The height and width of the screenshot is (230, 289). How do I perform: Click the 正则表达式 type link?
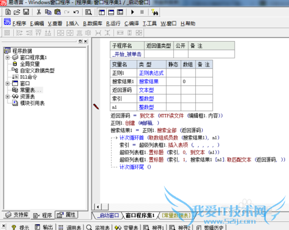coord(151,73)
